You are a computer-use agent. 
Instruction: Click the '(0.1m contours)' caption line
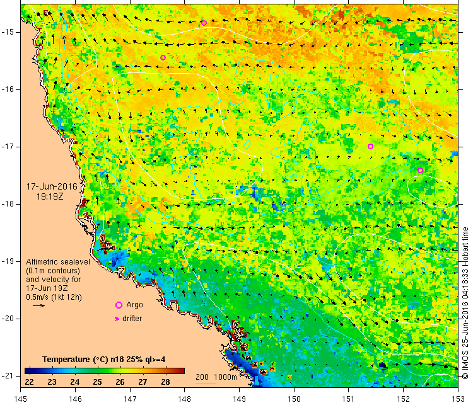53,271
